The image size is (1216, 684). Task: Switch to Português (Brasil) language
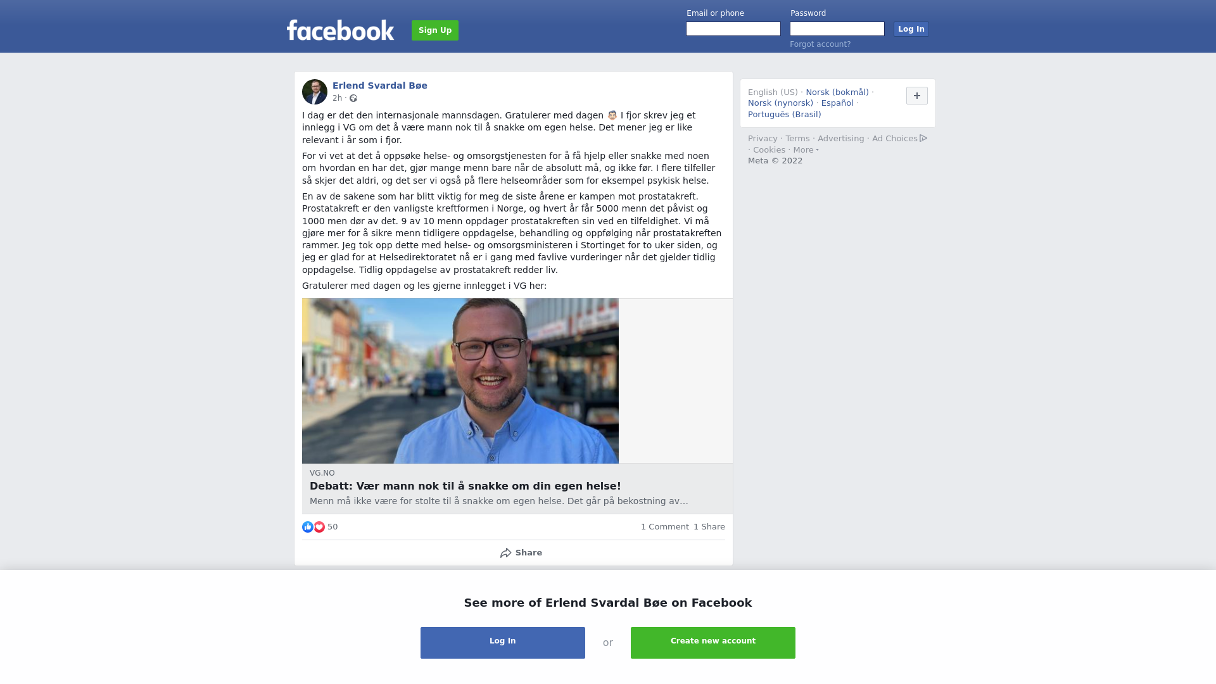pos(784,115)
